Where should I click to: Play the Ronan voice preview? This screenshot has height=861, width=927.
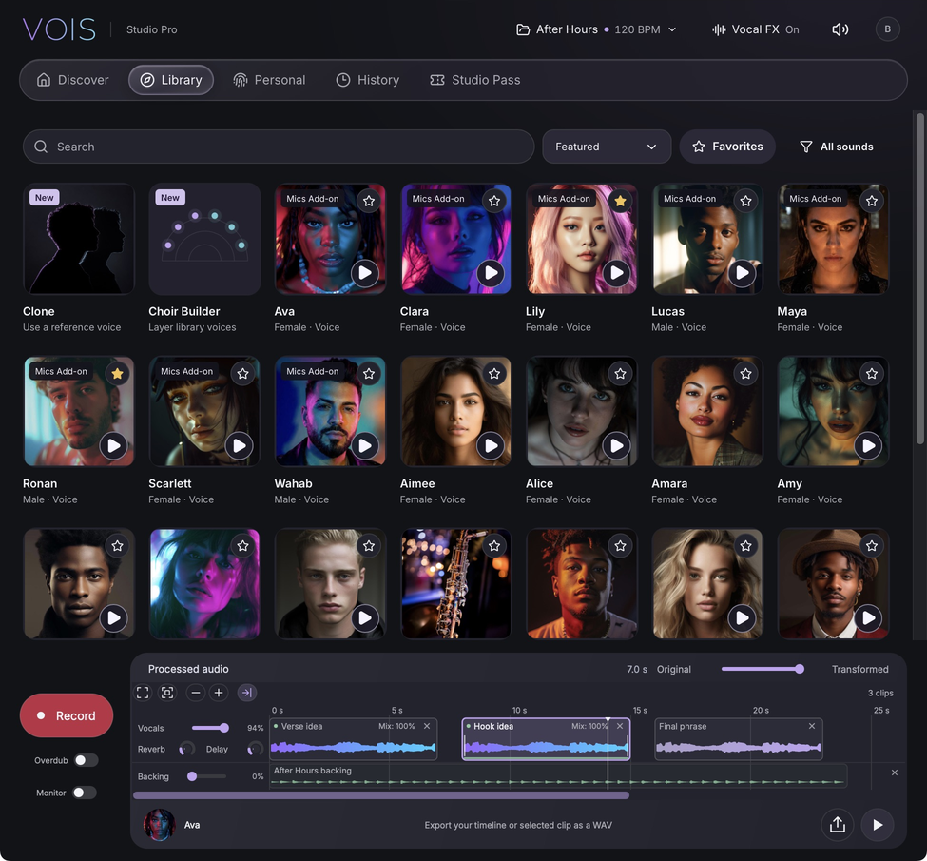(113, 445)
